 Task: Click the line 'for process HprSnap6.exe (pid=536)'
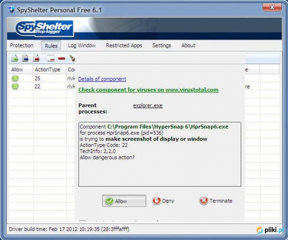pyautogui.click(x=121, y=133)
